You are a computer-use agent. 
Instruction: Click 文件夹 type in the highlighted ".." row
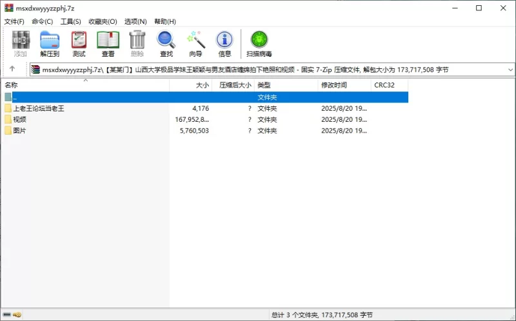click(x=267, y=97)
